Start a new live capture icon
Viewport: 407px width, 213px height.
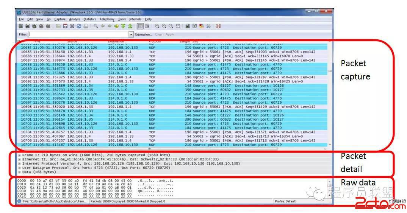pyautogui.click(x=34, y=26)
